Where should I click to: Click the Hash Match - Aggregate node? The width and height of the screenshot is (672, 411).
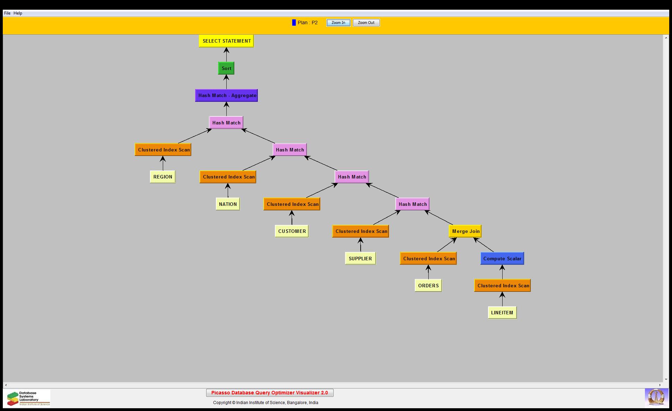click(226, 95)
